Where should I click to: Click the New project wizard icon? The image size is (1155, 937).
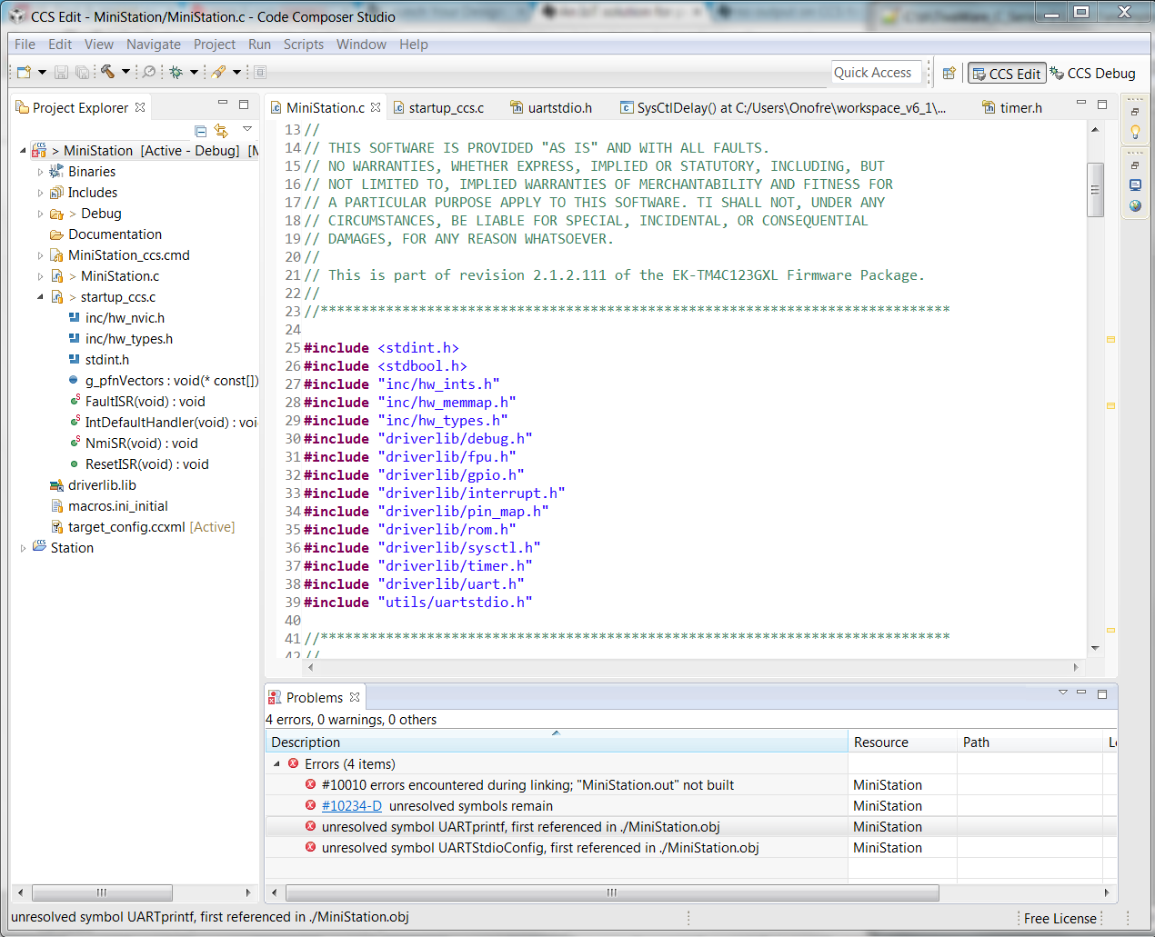(x=25, y=72)
